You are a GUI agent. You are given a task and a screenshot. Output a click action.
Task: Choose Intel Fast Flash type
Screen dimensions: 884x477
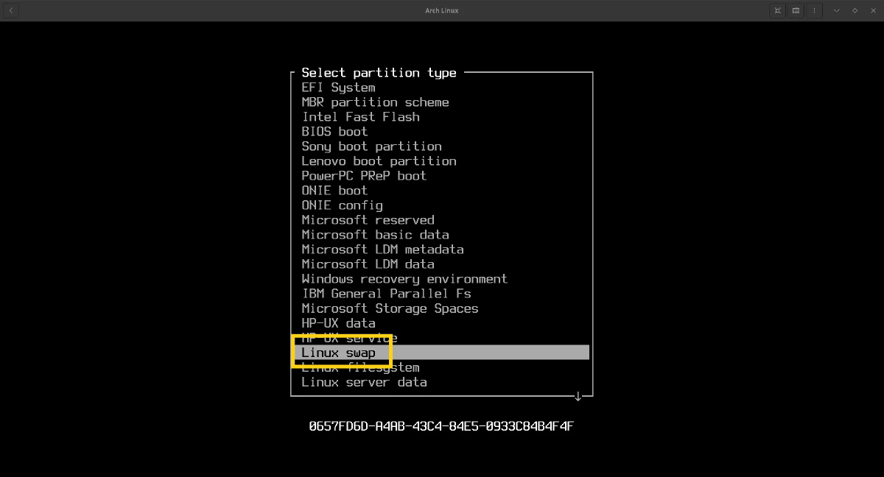360,117
